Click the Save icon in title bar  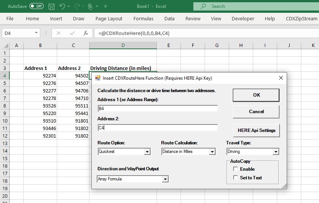tap(52, 6)
